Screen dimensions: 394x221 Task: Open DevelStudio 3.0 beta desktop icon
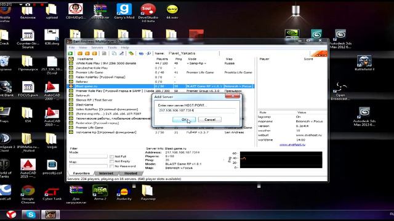click(x=148, y=13)
